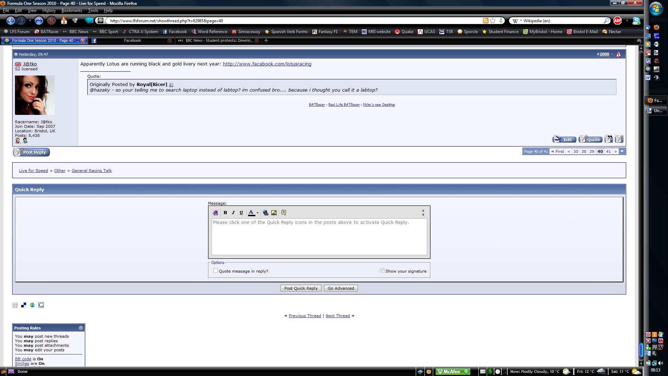Check Quote message in reply checkbox
This screenshot has width=668, height=376.
coord(216,271)
